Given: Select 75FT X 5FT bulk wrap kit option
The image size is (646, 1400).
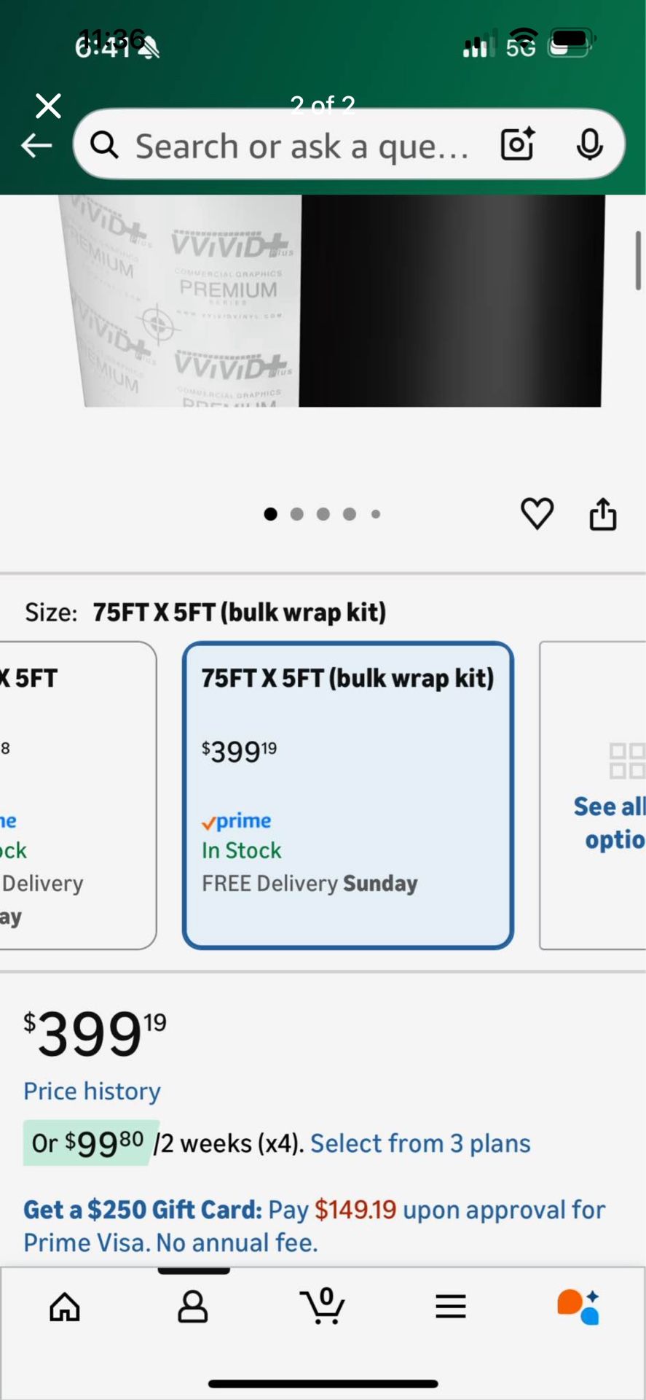Looking at the screenshot, I should pos(348,796).
